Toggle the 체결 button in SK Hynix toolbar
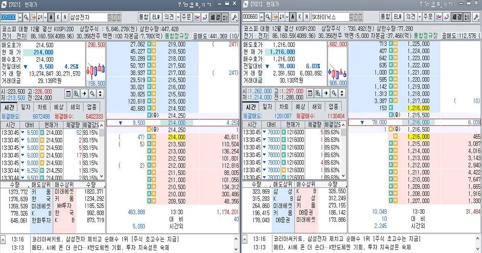Viewport: 482px width, 253px height. click(x=457, y=17)
